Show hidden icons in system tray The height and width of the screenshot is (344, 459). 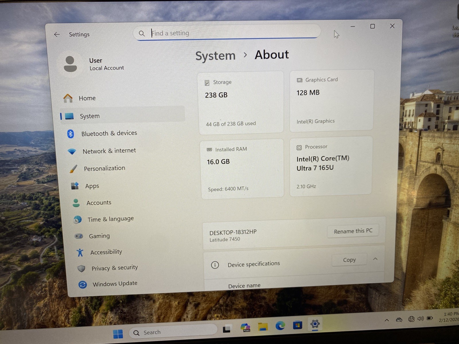387,320
